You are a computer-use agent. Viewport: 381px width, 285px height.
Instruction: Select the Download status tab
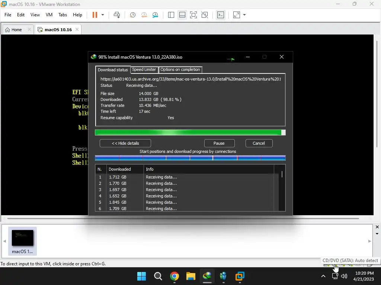pos(113,70)
